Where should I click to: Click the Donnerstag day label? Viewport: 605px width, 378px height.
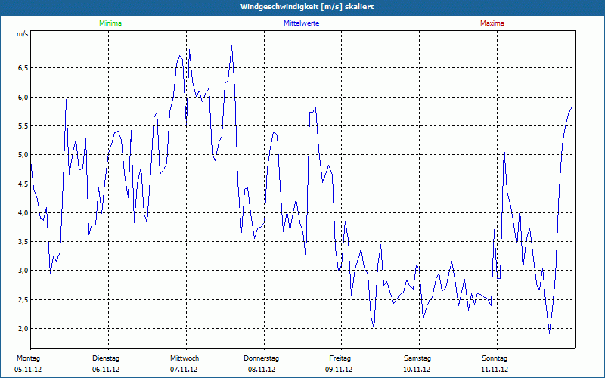[261, 358]
